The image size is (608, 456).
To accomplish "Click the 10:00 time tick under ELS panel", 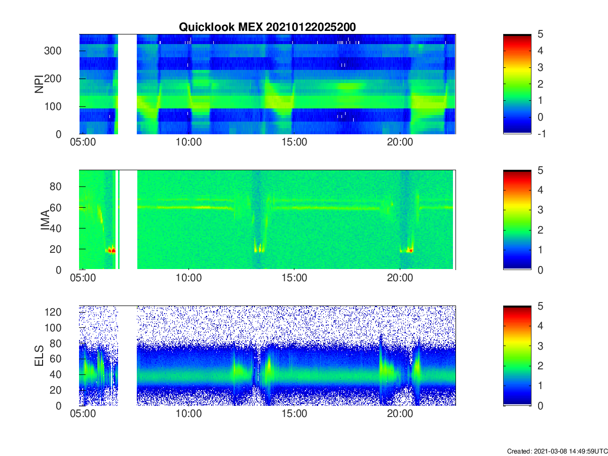I will tap(188, 414).
